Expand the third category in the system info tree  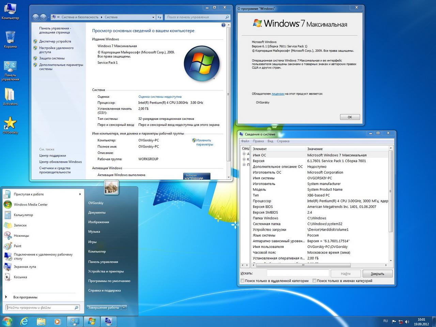coord(244,165)
